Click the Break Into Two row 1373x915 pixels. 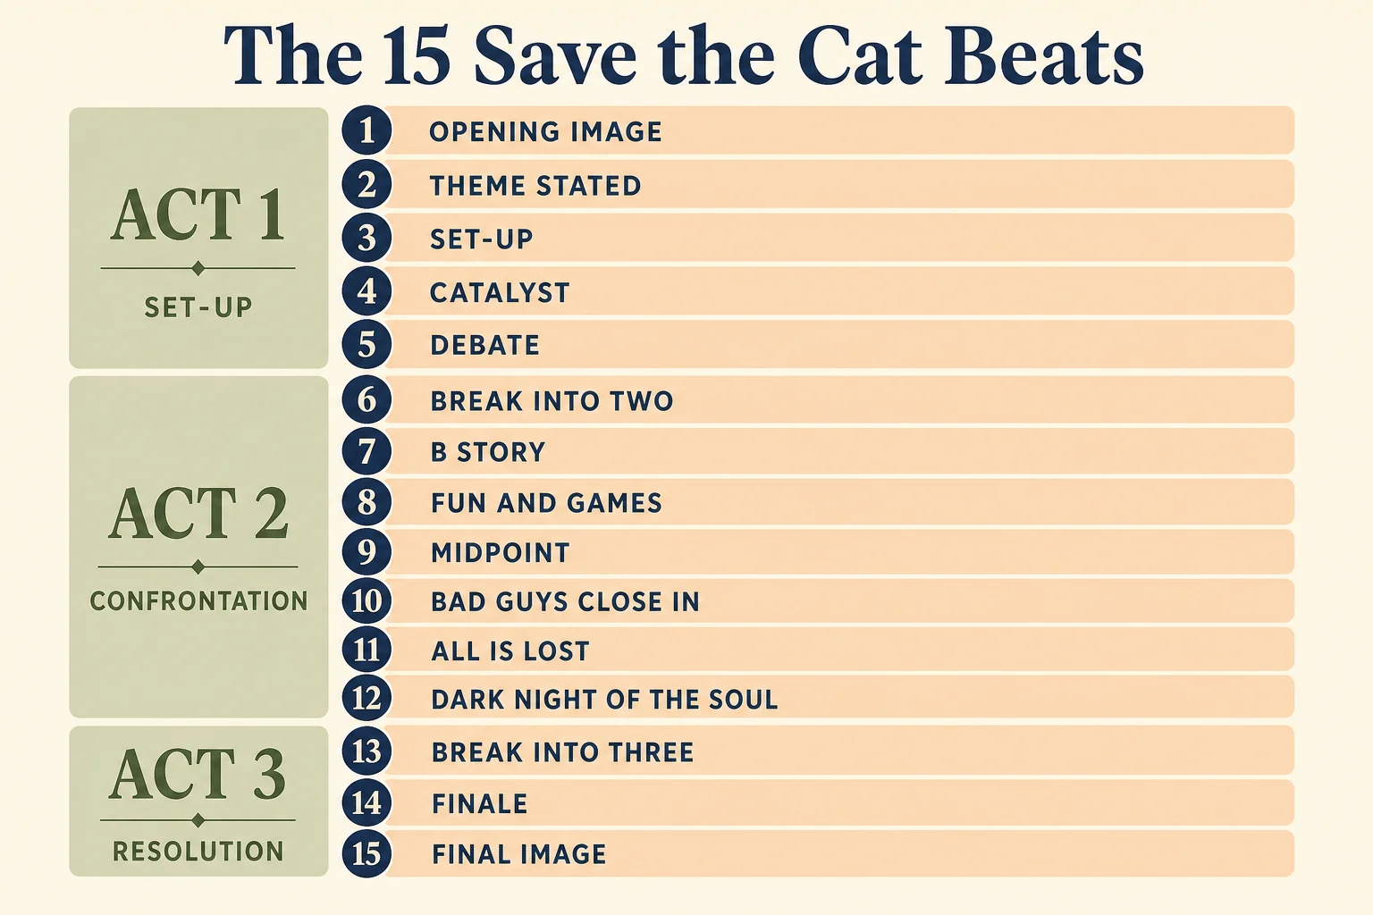coord(818,399)
